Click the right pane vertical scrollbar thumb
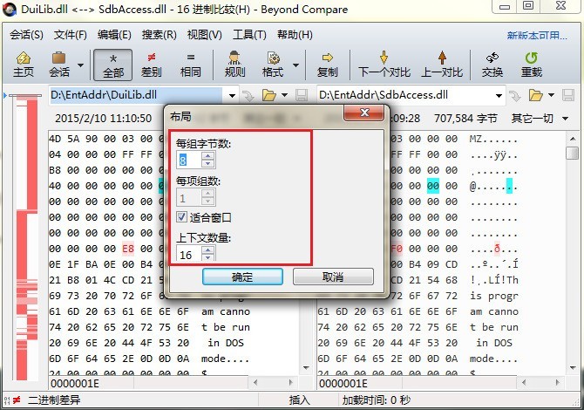Screen dimensions: 584x410 572,153
